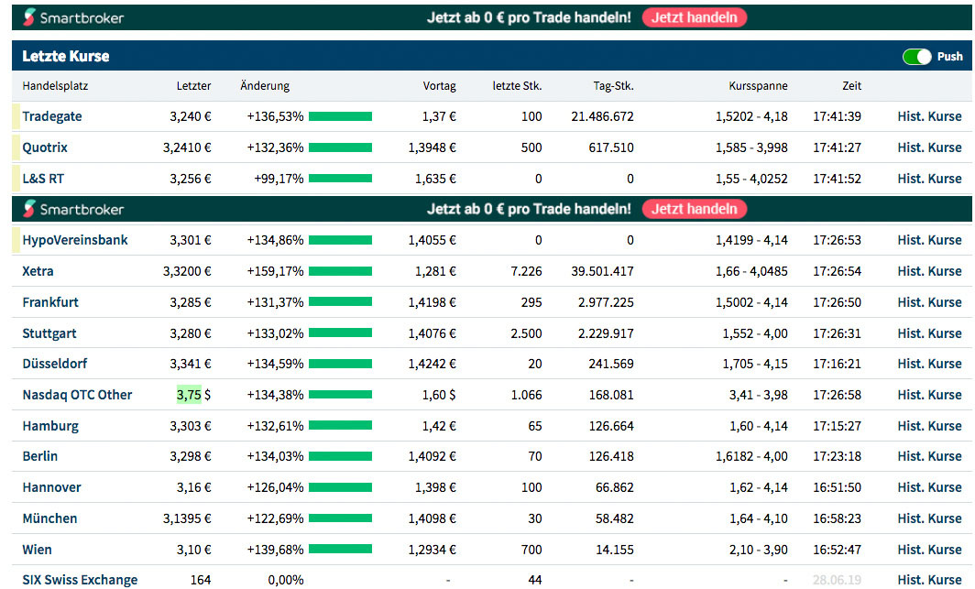Click Xetra's 39.501.417 daily volume
Viewport: 975px width, 589px height.
[603, 271]
